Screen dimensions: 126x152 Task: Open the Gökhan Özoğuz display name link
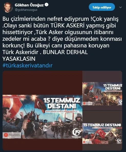pos(29,5)
